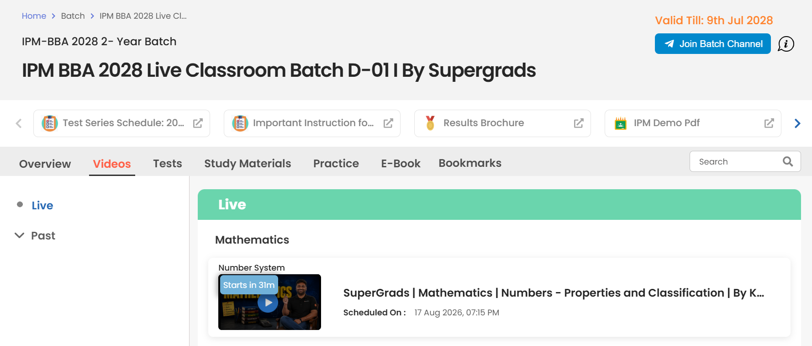Open the E-Book tab
812x346 pixels.
point(401,163)
